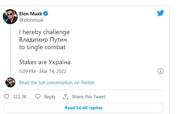Read the full conversation on Twitter
The image size is (180, 114).
pyautogui.click(x=57, y=83)
